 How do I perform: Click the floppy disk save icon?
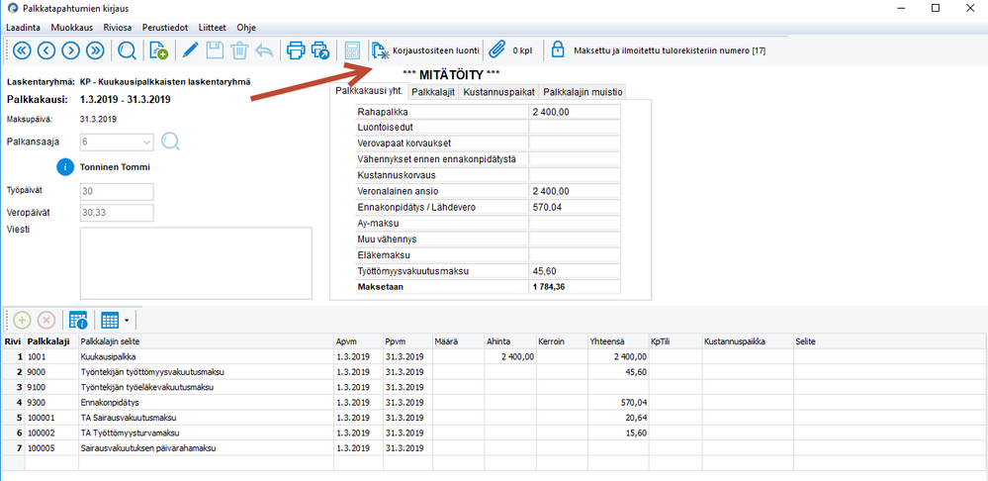click(216, 50)
